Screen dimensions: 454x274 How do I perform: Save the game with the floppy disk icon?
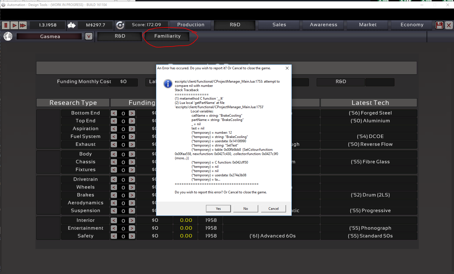point(439,25)
